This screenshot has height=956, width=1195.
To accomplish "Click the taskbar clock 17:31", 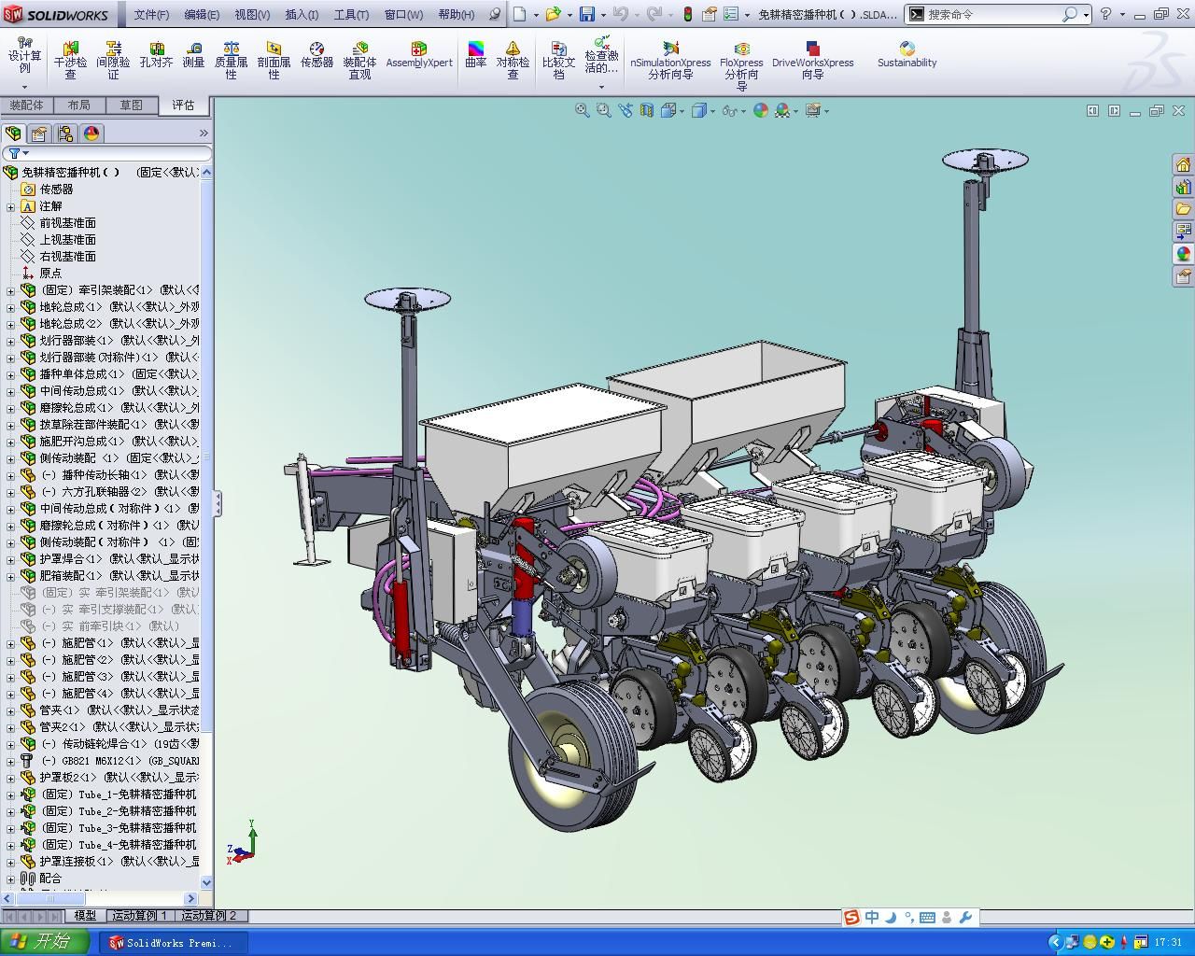I will 1168,943.
